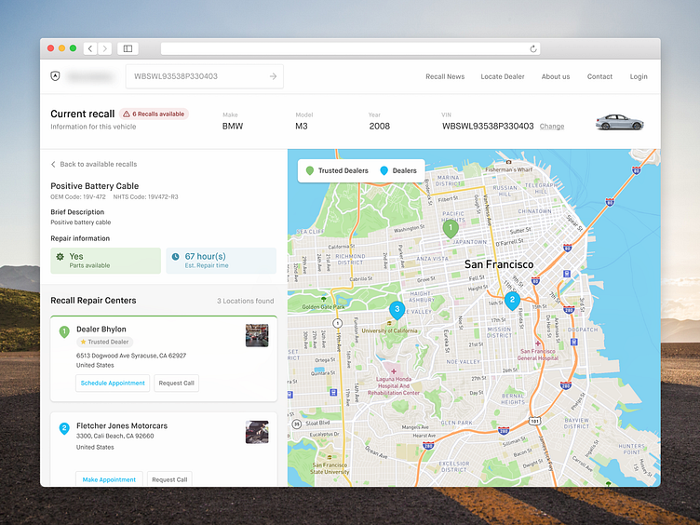Open Recall News menu item
The image size is (700, 525).
pos(445,76)
